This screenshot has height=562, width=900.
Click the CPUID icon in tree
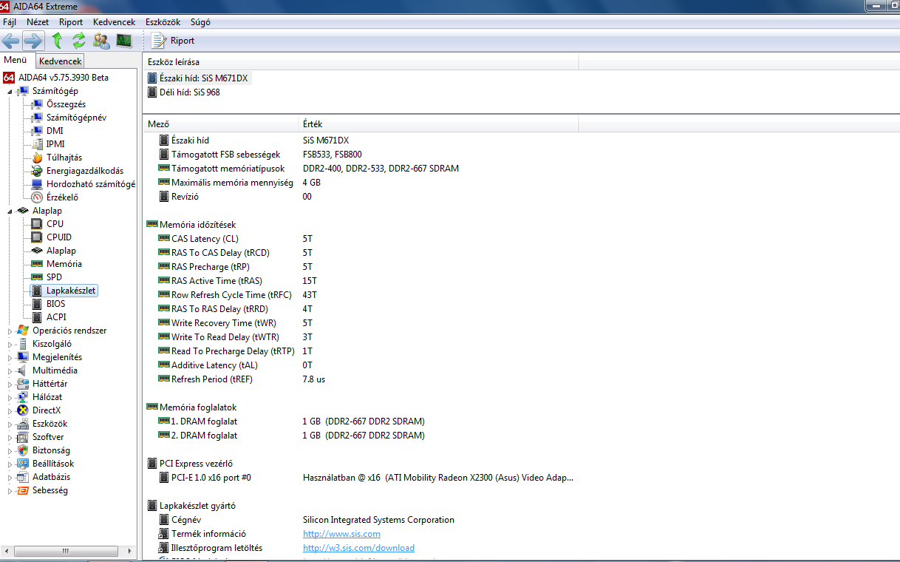click(x=37, y=237)
